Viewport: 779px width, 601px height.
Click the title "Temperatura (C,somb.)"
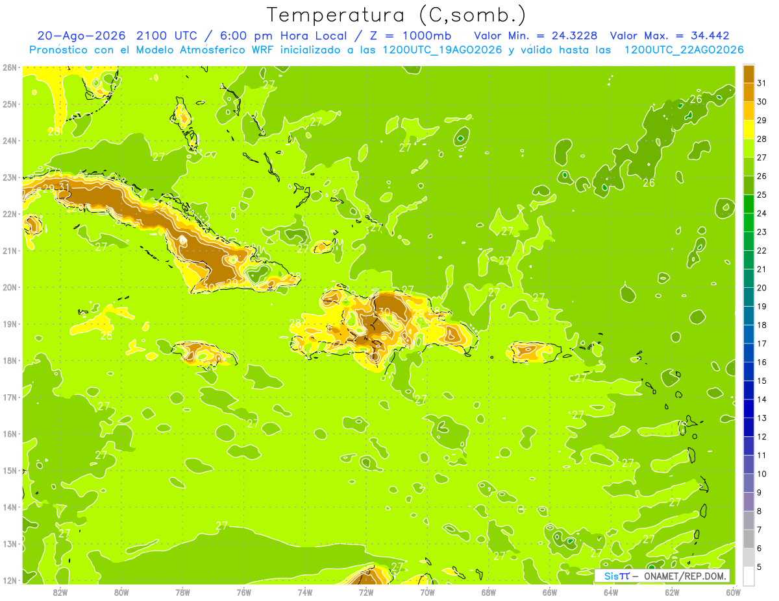[x=397, y=15]
